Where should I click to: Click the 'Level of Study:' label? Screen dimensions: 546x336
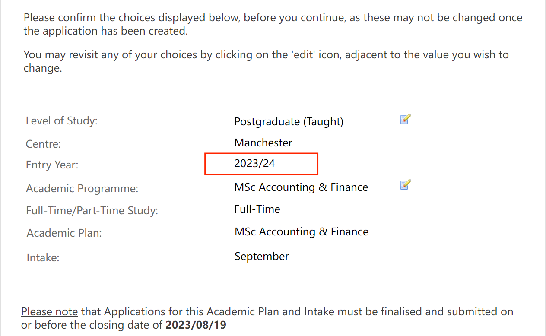(x=62, y=120)
